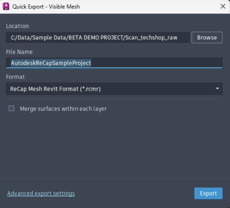Click the Export button
Image resolution: width=230 pixels, height=208 pixels.
pos(208,193)
